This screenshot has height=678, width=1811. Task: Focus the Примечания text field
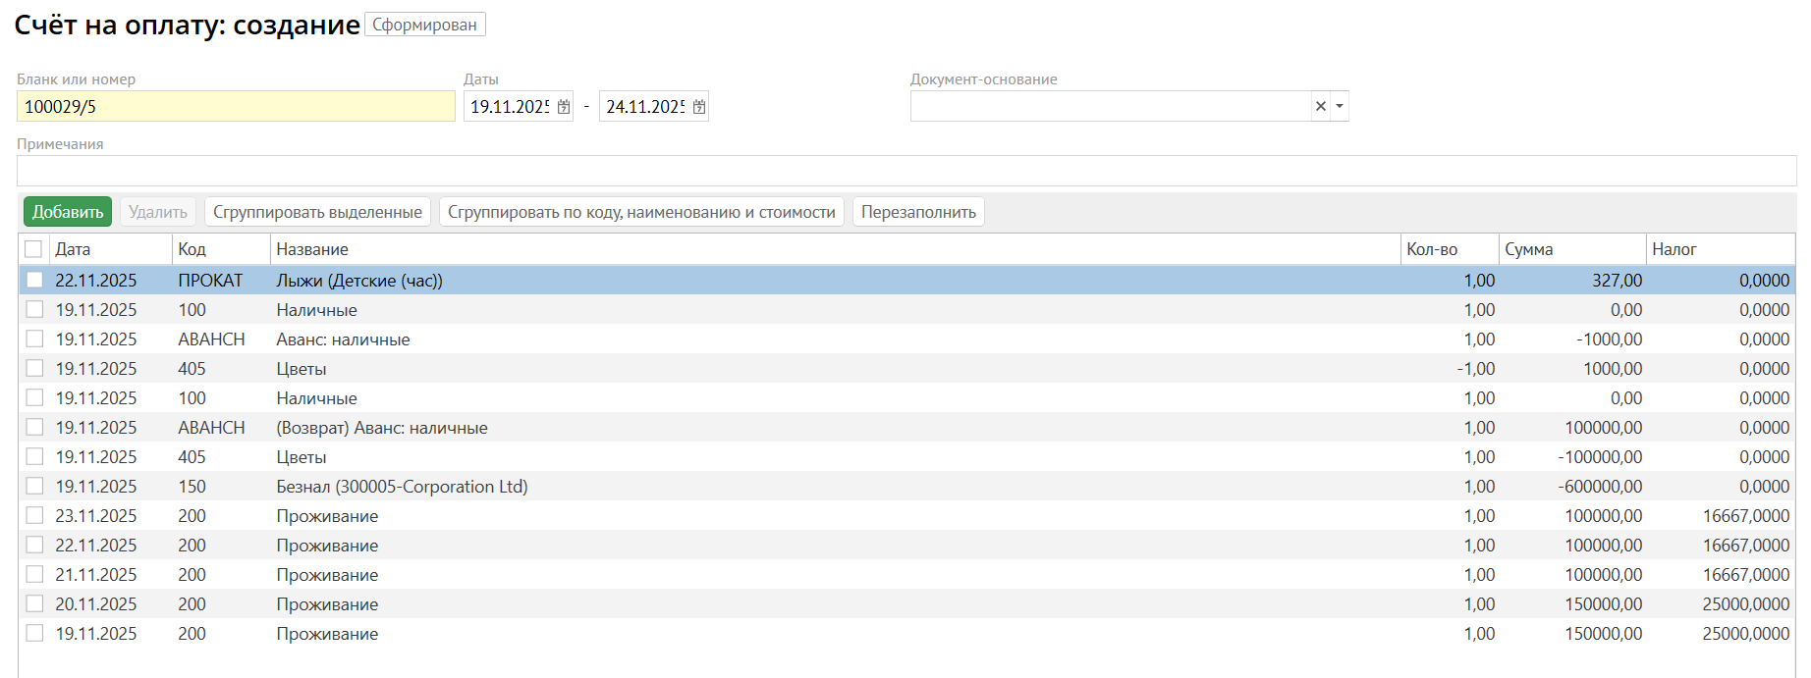[906, 171]
